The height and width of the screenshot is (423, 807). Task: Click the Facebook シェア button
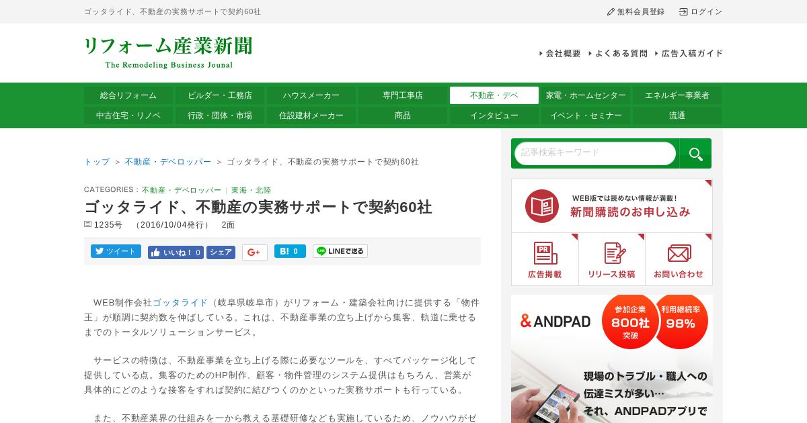point(221,252)
